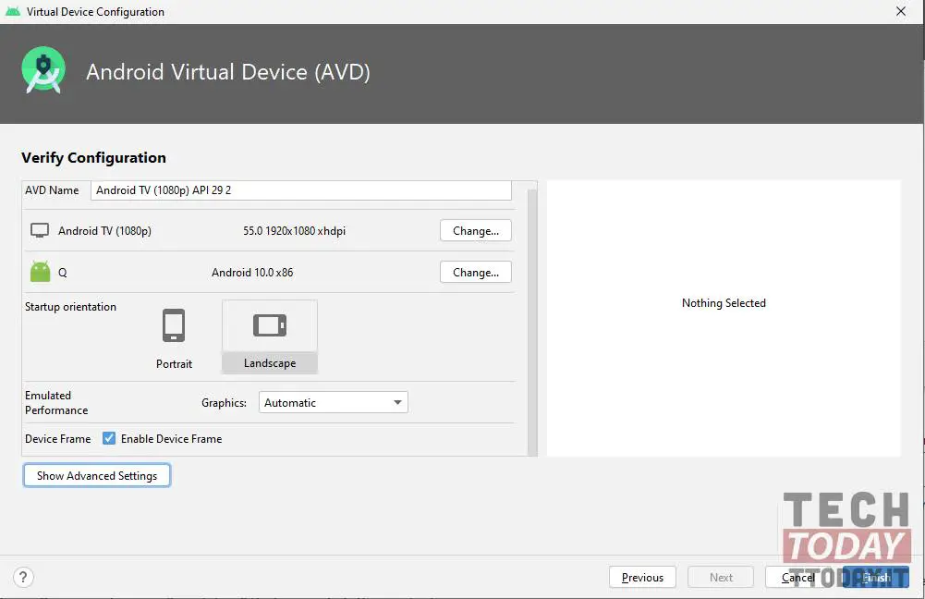Click the 'Verify Configuration' heading
This screenshot has width=925, height=599.
tap(94, 157)
